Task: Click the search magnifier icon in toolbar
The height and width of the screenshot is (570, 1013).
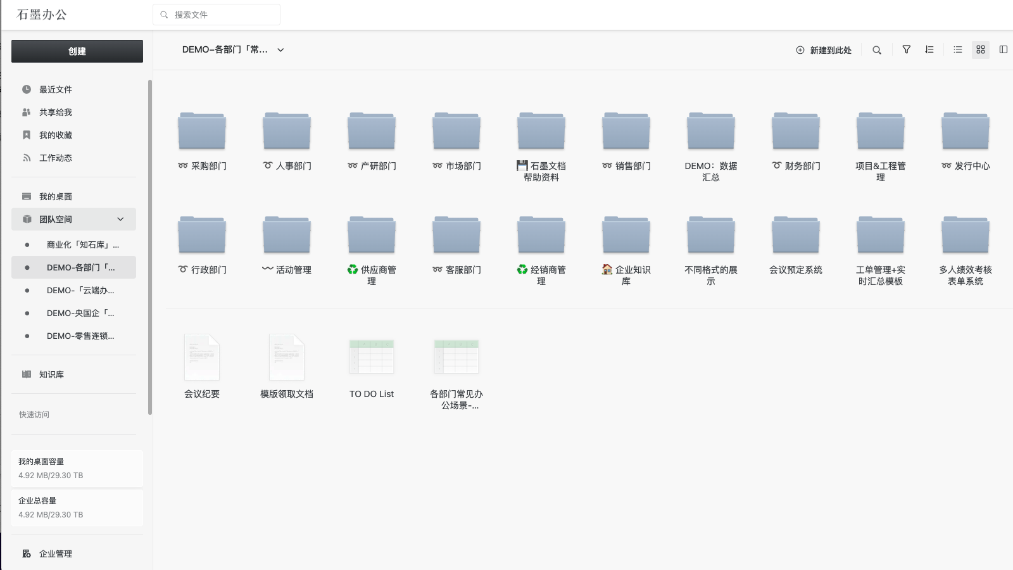Action: 877,50
